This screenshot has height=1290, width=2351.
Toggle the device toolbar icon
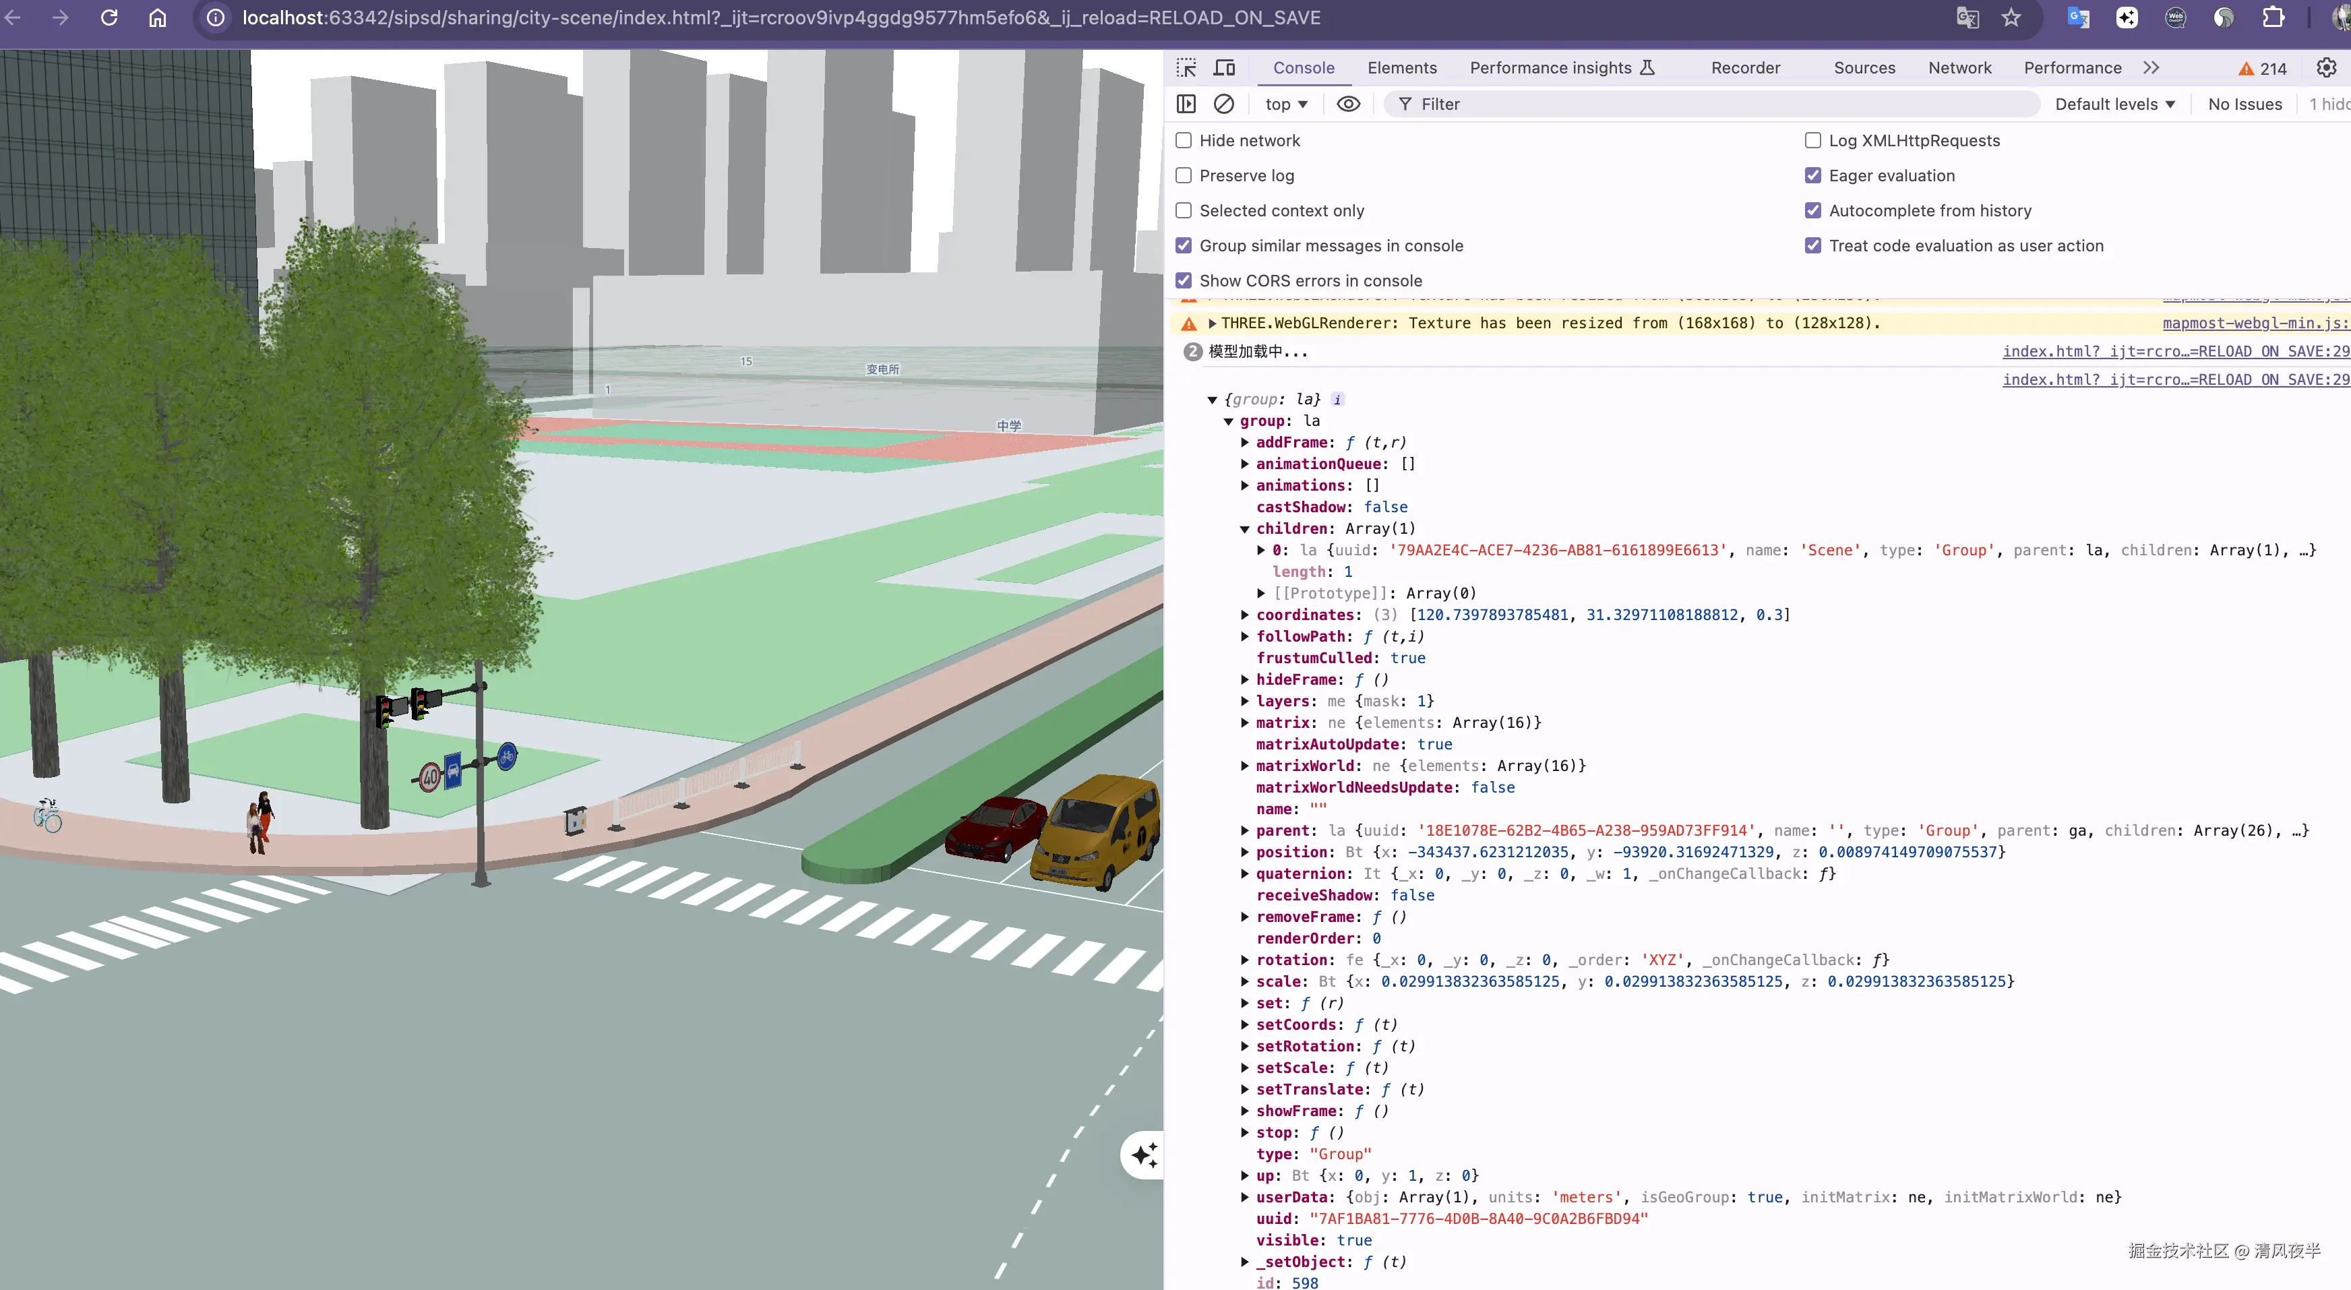click(1224, 67)
